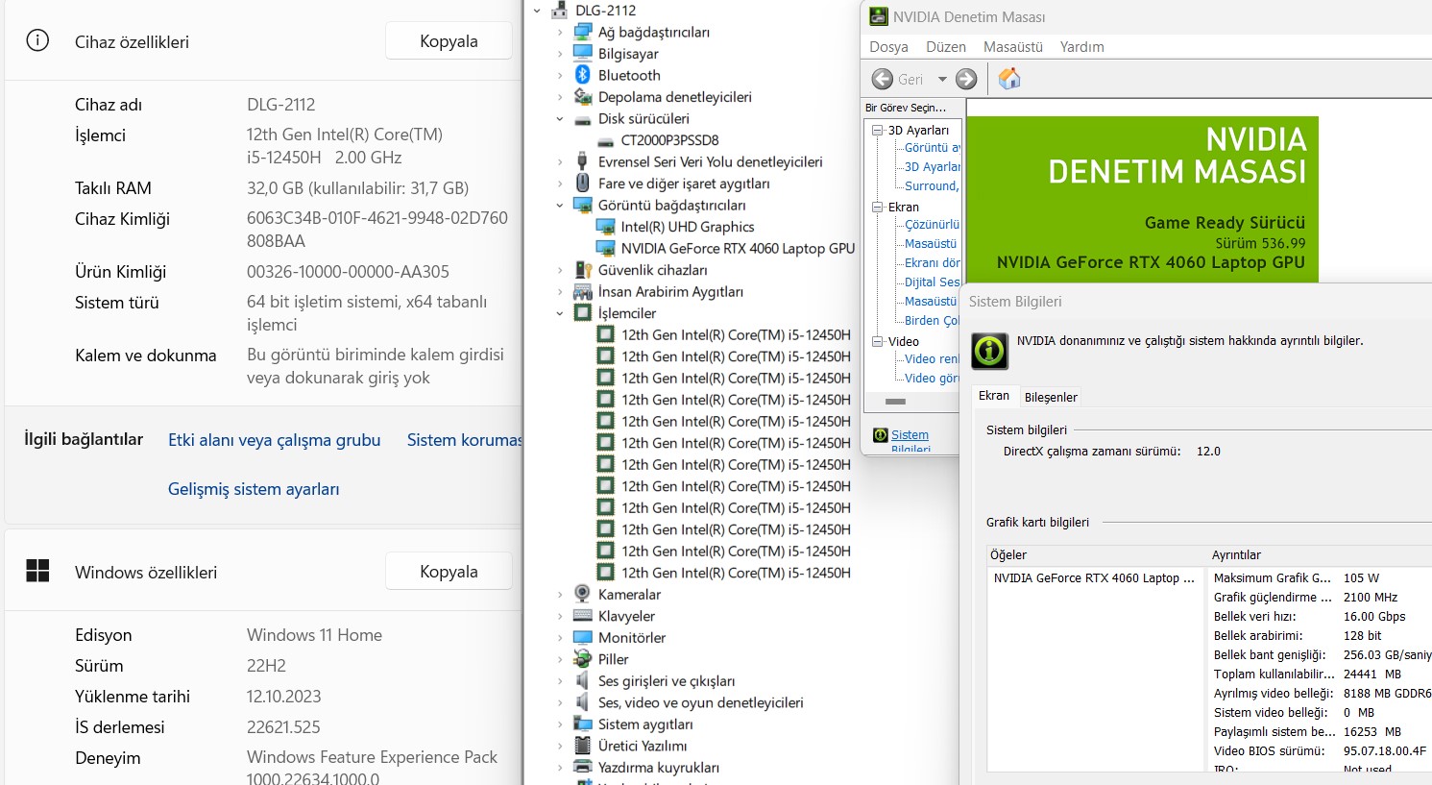
Task: Open the Düzen menu
Action: coord(945,46)
